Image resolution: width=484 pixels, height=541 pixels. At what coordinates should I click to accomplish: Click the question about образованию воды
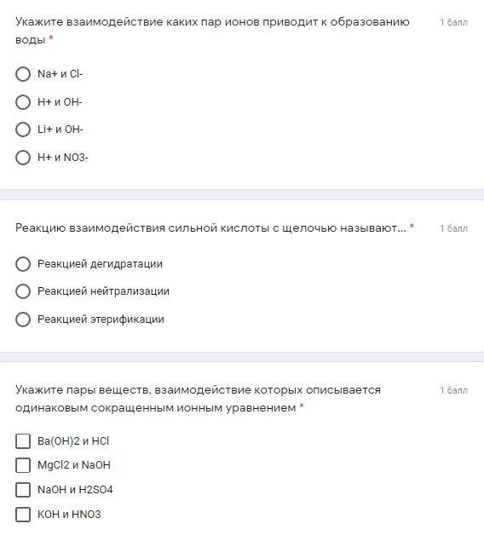212,31
